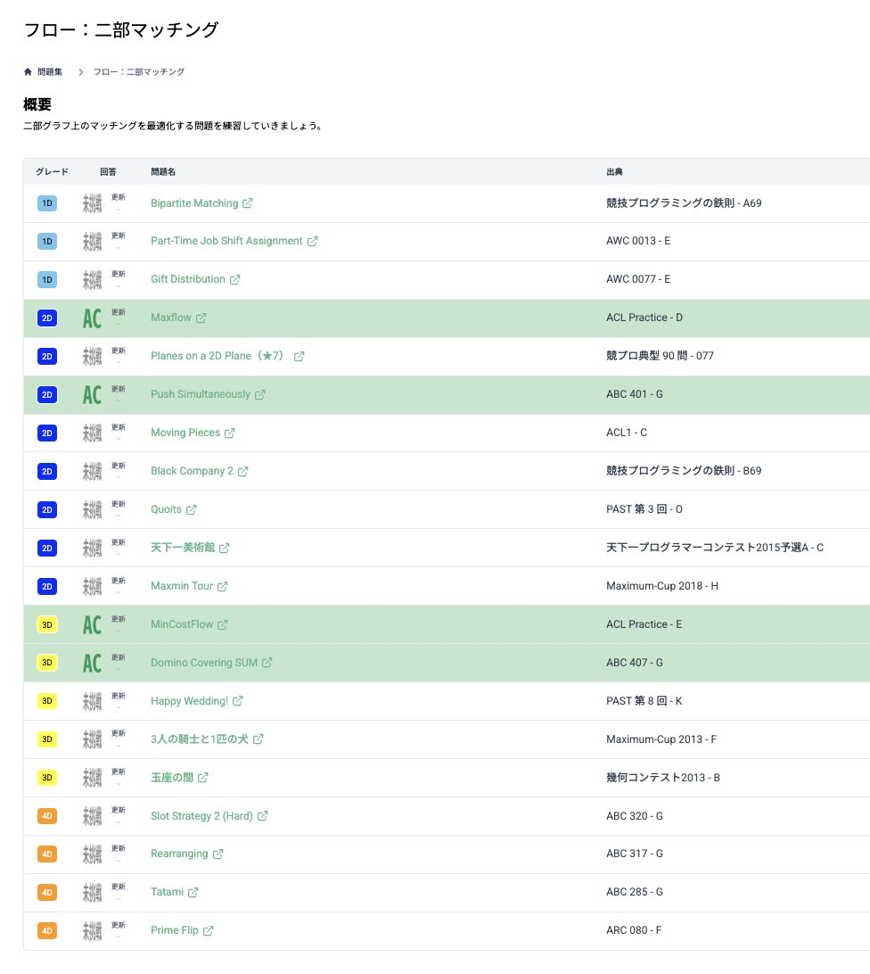Click the 概要 section heading
This screenshot has height=974, width=870.
(37, 104)
